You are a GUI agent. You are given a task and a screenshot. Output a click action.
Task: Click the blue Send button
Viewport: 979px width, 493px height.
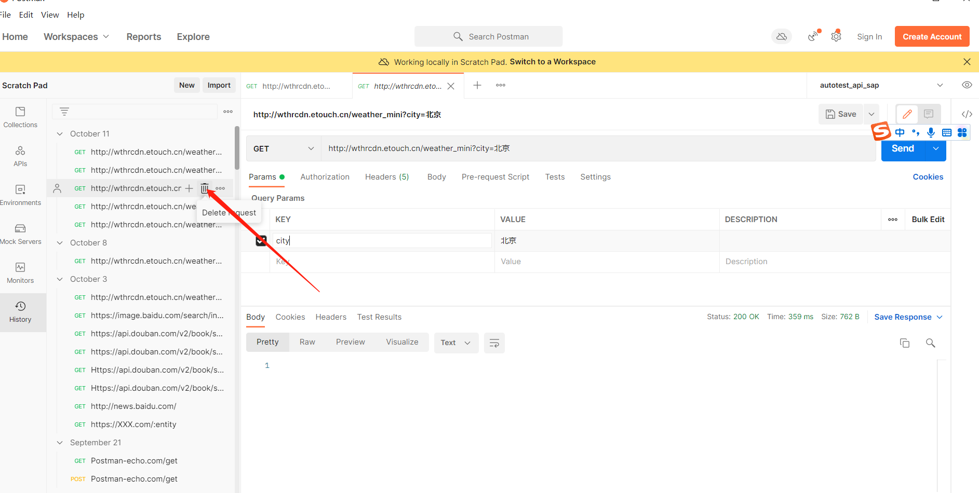click(903, 148)
